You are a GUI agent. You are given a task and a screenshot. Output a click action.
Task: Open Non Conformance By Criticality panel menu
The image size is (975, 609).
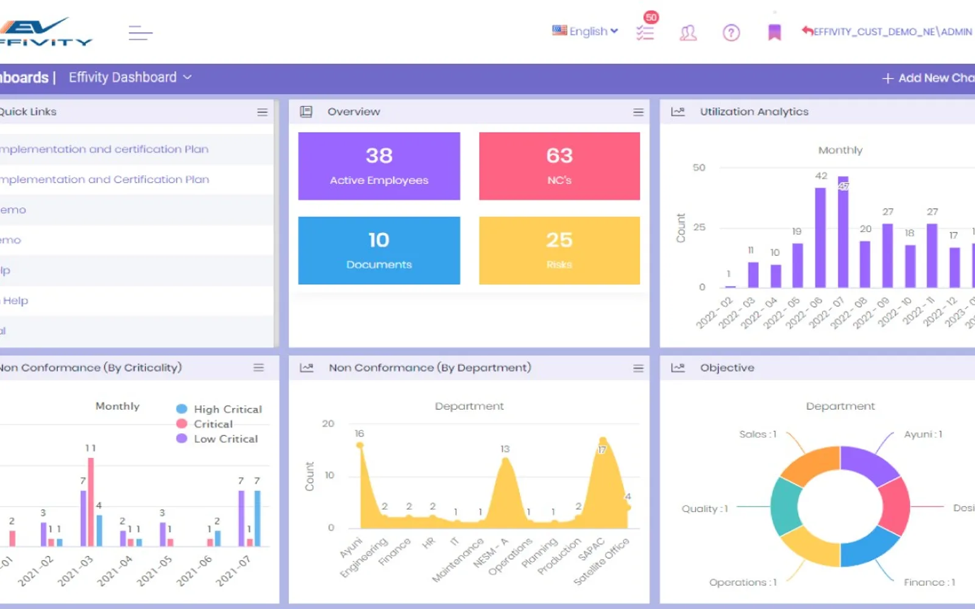pos(258,368)
